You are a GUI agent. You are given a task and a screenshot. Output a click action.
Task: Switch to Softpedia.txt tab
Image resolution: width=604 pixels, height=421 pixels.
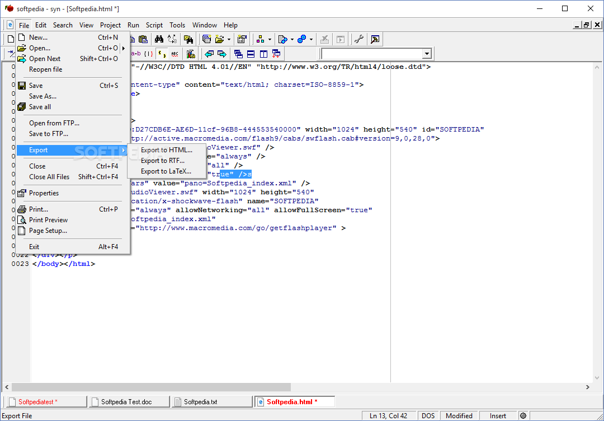click(213, 402)
